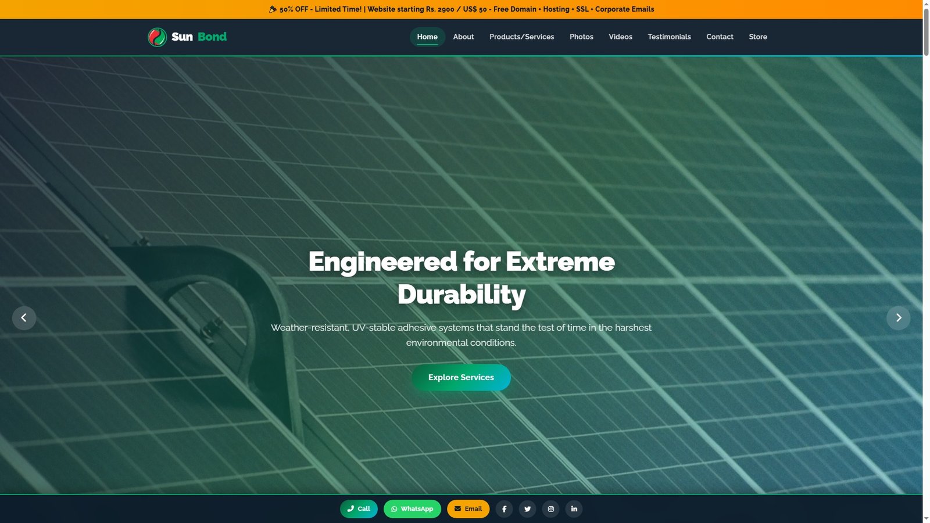930x523 pixels.
Task: Visit the Store link
Action: [x=758, y=37]
